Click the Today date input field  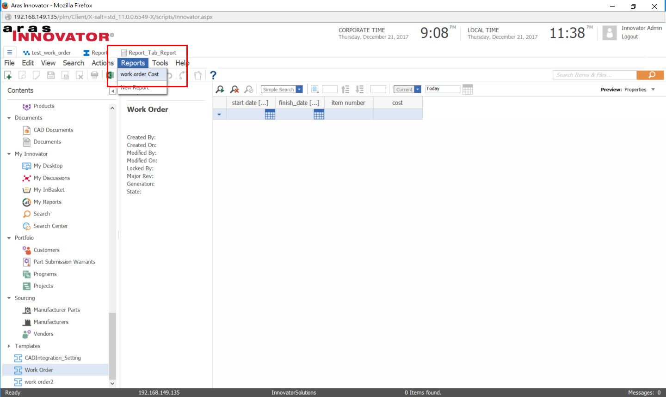pos(443,89)
